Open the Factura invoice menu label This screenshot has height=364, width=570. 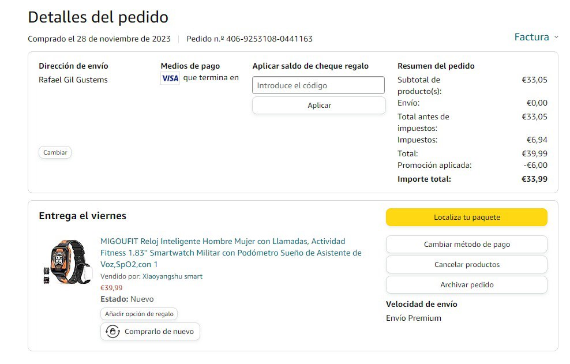(531, 37)
